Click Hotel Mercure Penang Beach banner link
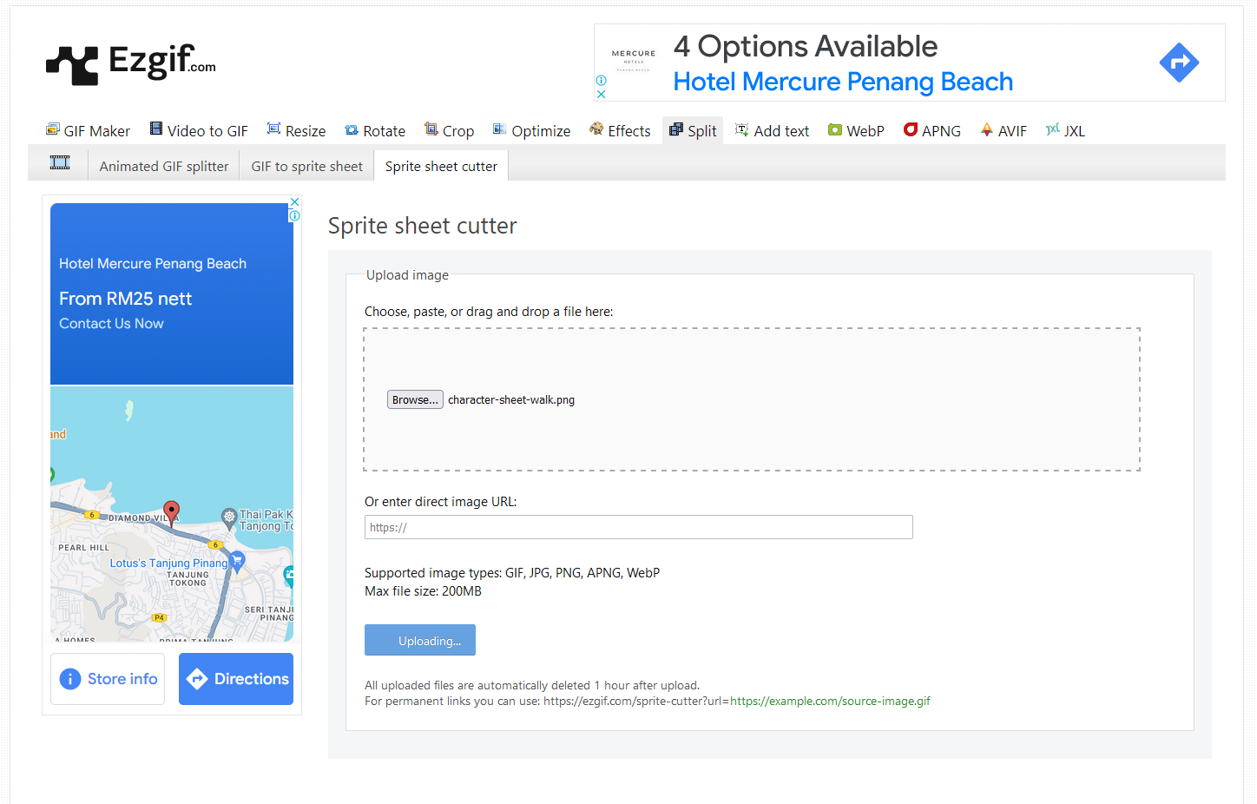 pos(843,82)
